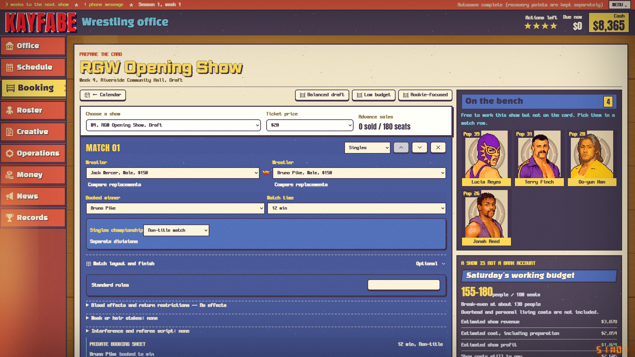
Task: Click the bench count badge 4
Action: (x=608, y=102)
